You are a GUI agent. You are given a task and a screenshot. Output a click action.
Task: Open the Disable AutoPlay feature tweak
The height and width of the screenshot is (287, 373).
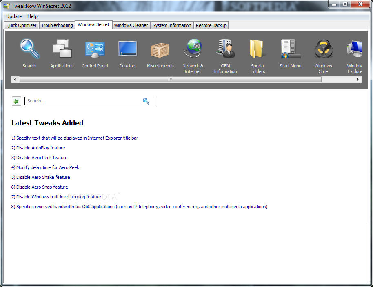[x=38, y=148]
